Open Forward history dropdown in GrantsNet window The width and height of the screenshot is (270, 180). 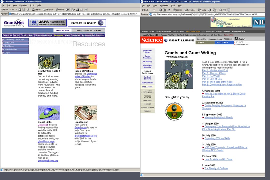pyautogui.click(x=16, y=10)
